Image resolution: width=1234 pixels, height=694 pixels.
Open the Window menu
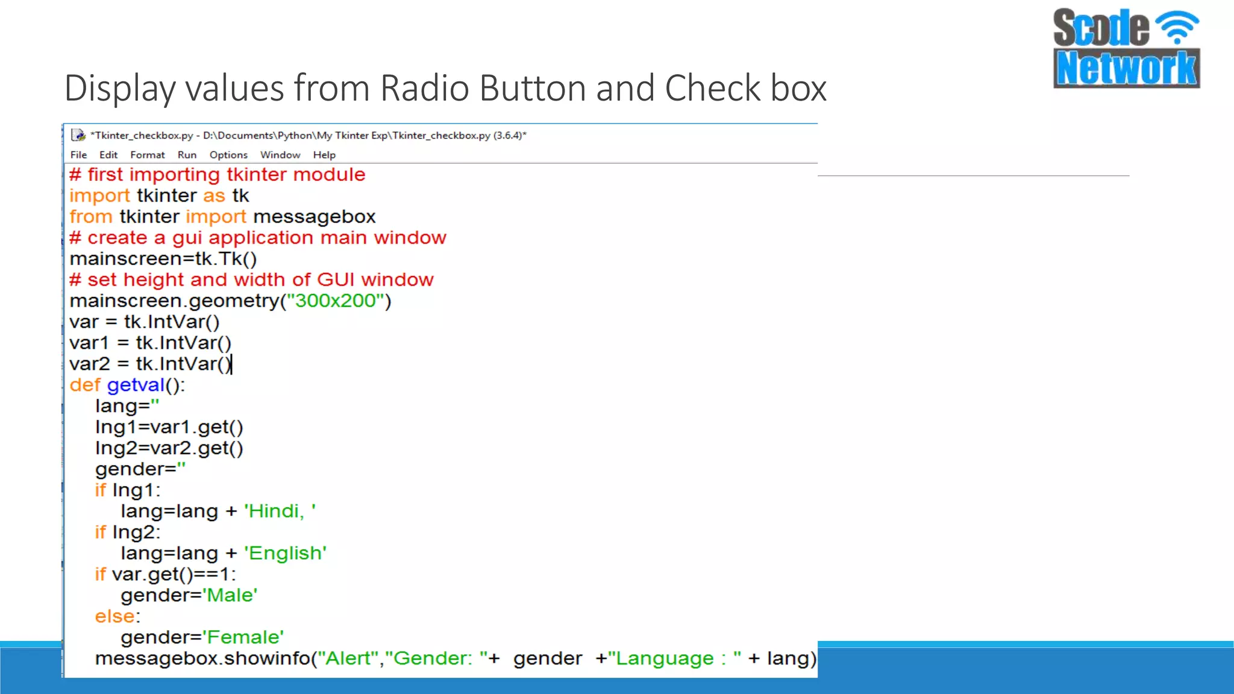point(280,155)
